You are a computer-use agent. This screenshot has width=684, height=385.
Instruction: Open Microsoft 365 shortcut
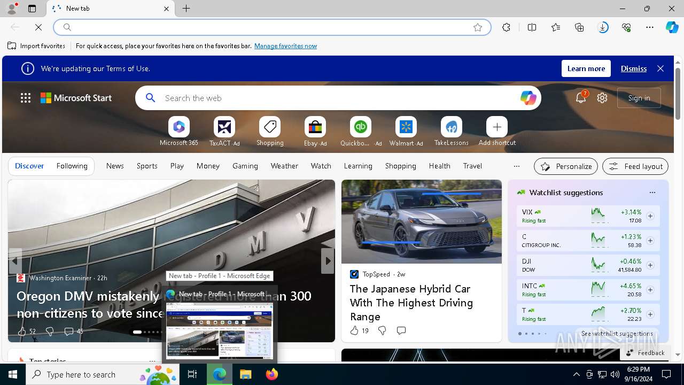(x=178, y=131)
